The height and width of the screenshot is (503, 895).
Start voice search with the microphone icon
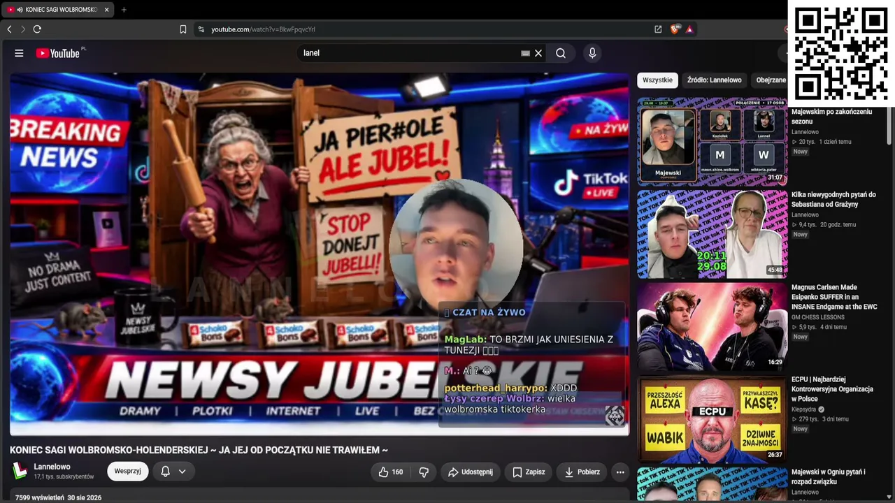tap(592, 53)
